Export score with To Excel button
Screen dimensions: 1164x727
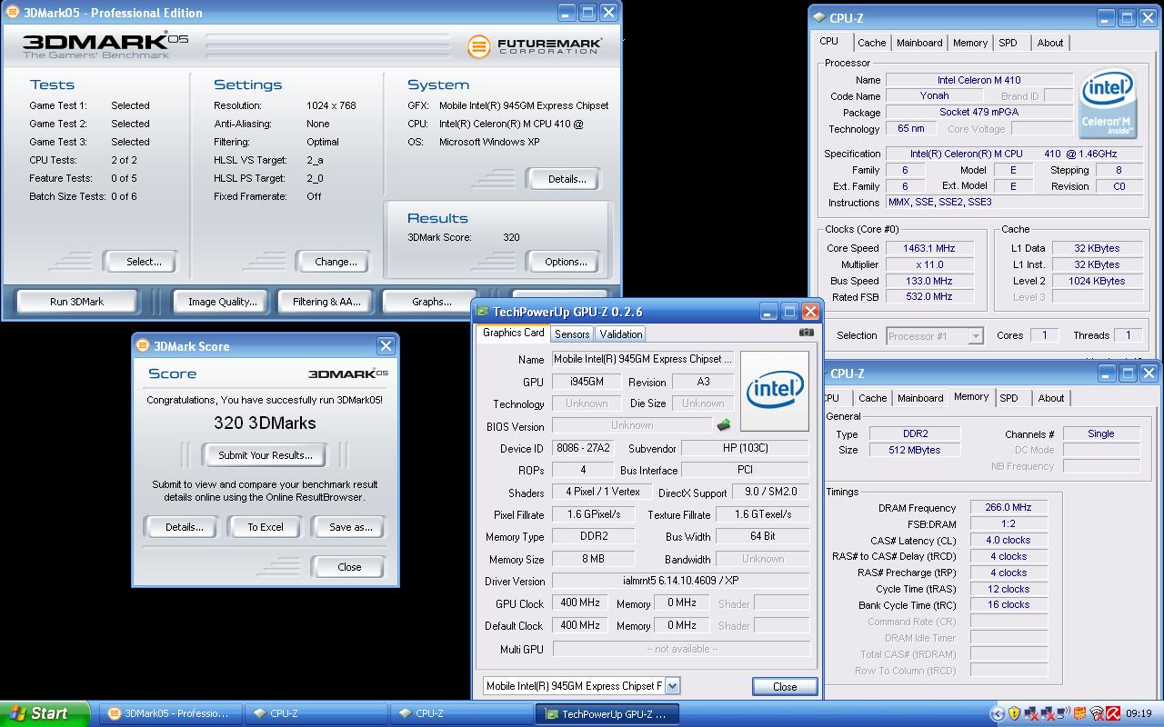coord(266,527)
